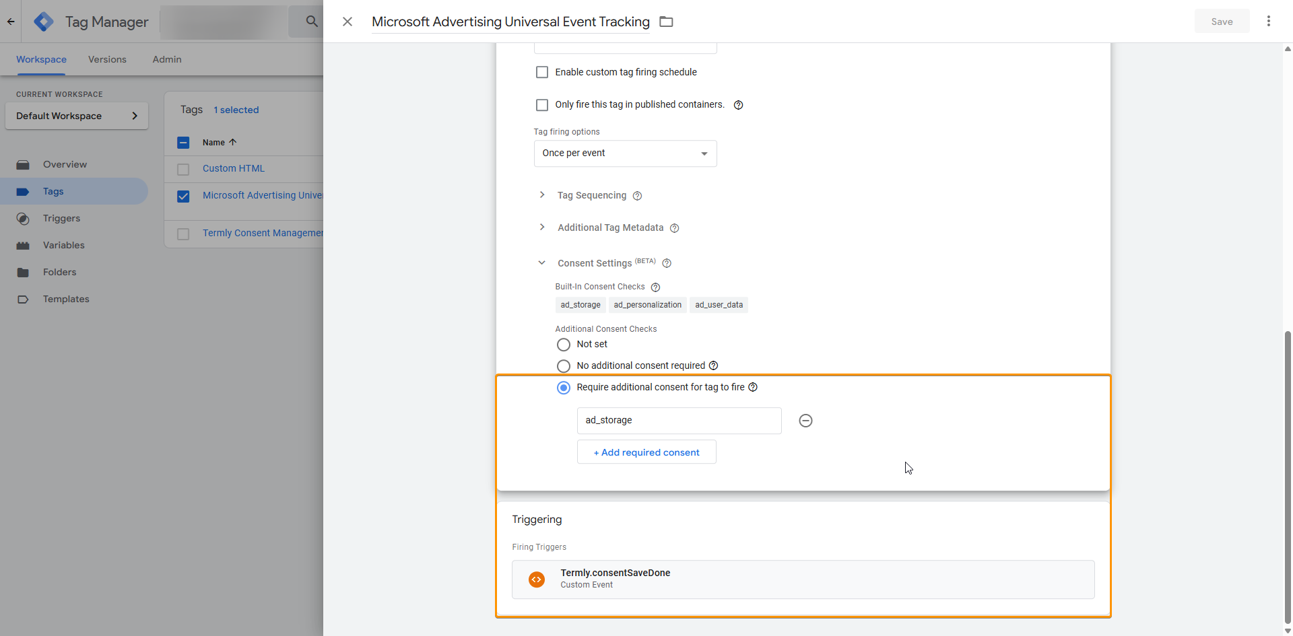Click the Variables sidebar icon
Screen dimensions: 1293x636
pyautogui.click(x=23, y=245)
